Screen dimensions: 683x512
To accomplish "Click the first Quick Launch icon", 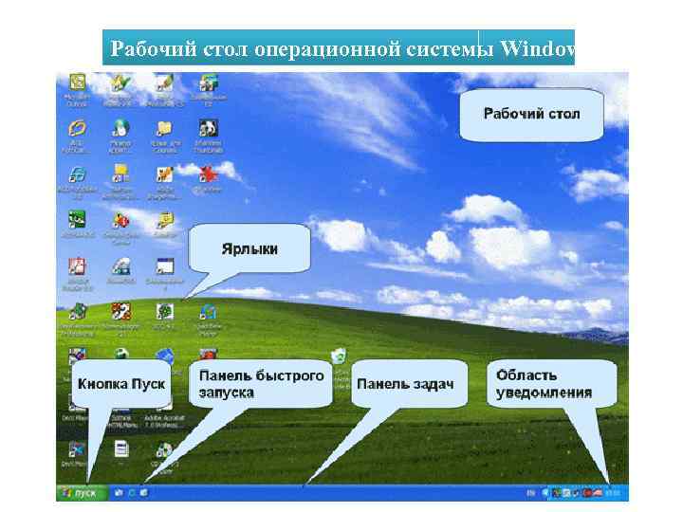I will 119,493.
